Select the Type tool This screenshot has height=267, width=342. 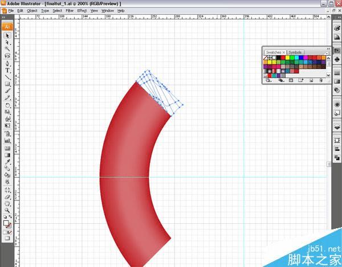(7, 71)
